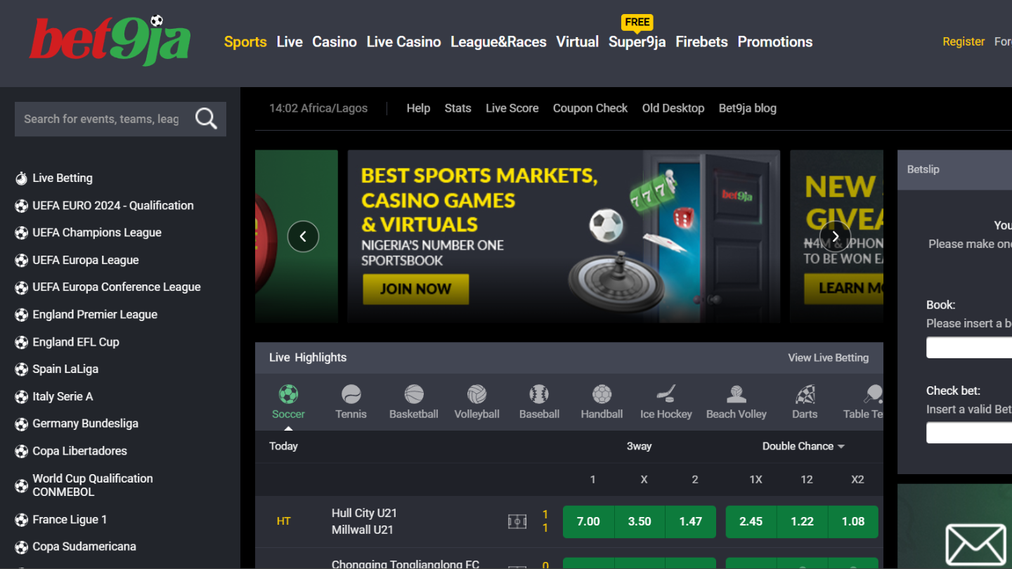Click the JOIN NOW banner button
1012x569 pixels.
pos(415,289)
